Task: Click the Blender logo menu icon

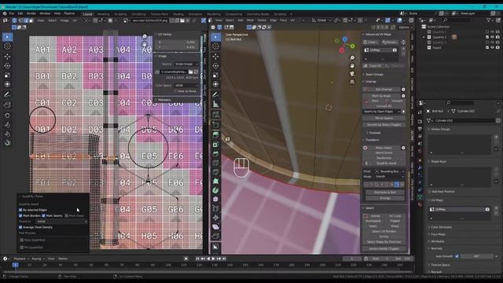Action: (x=5, y=14)
